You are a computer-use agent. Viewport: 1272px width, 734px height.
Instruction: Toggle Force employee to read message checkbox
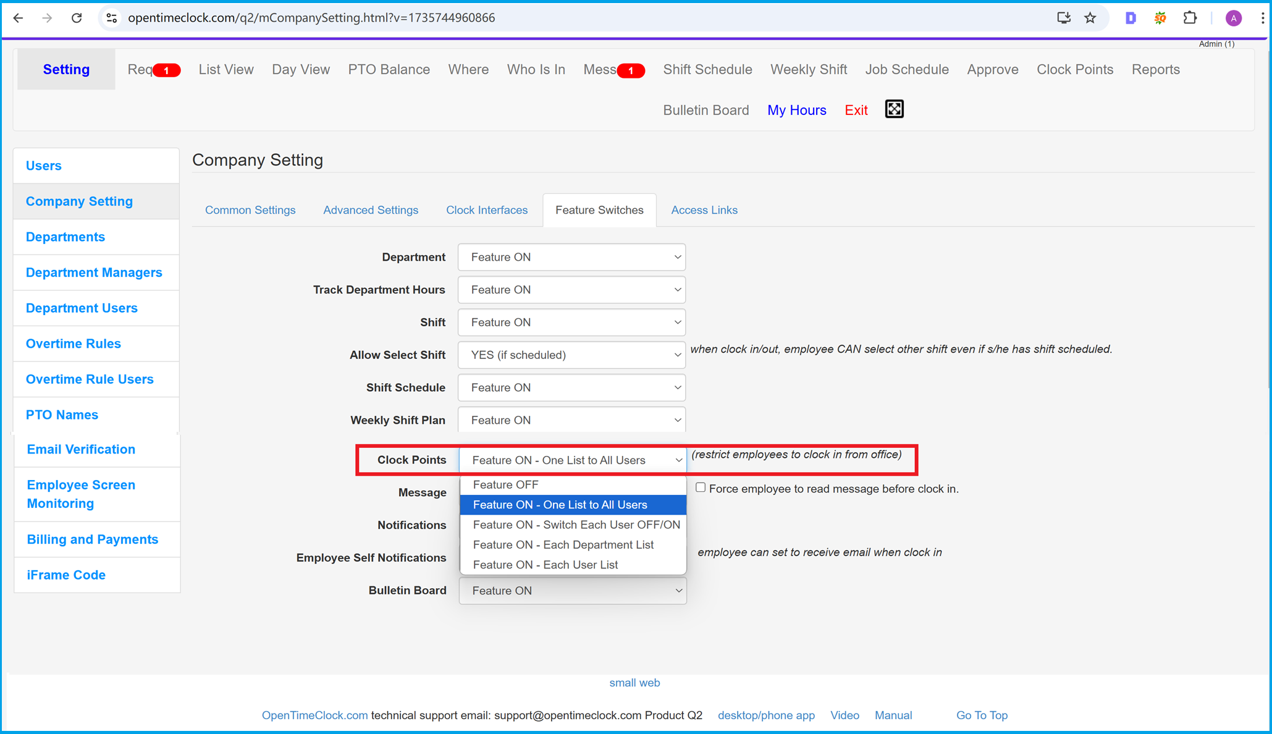(703, 489)
